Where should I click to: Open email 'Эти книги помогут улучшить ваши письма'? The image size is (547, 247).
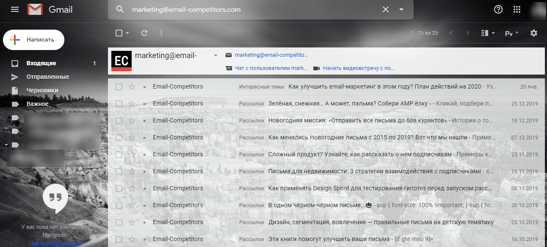[x=327, y=239]
